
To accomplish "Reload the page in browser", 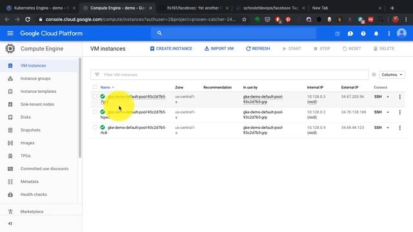I will pyautogui.click(x=28, y=19).
